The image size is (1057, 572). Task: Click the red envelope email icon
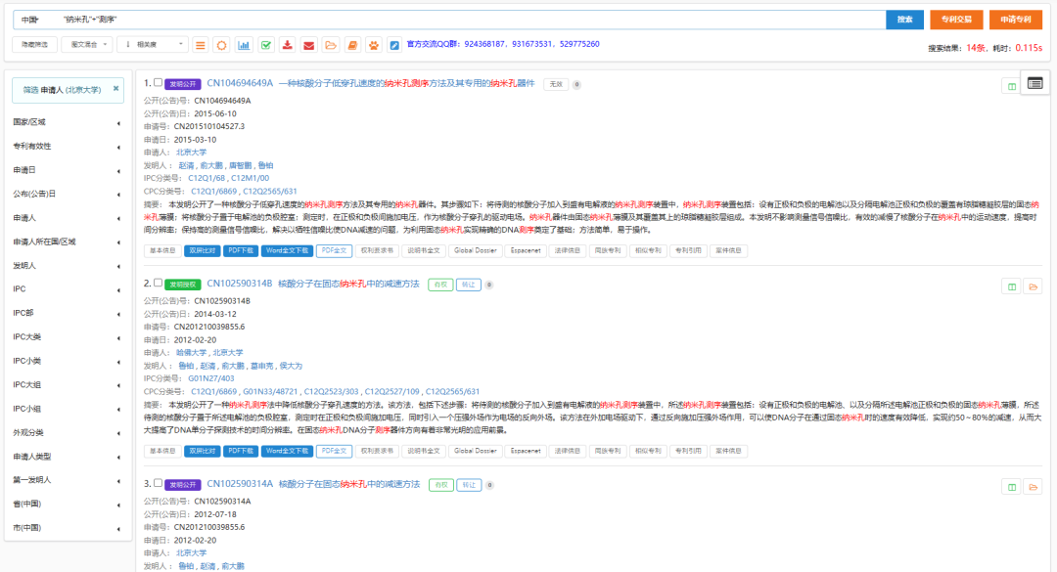coord(308,45)
